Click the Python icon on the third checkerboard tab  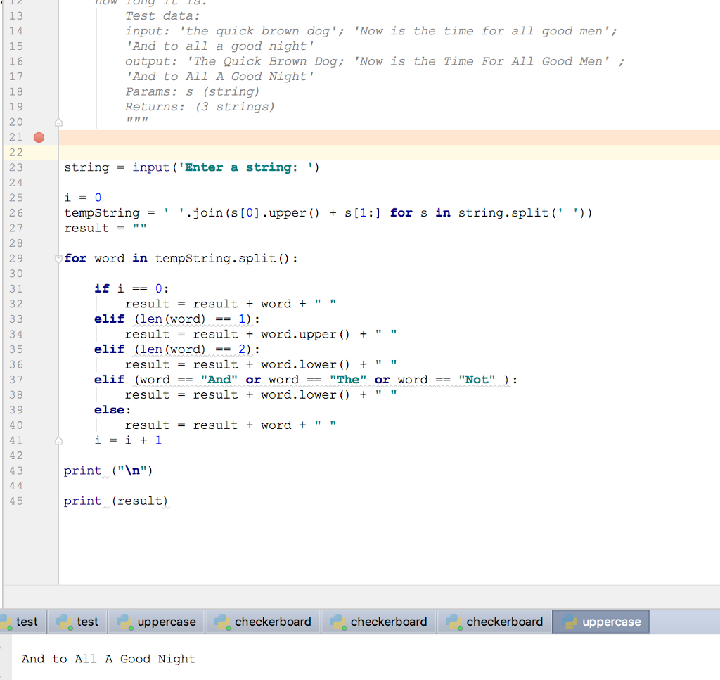click(x=454, y=622)
